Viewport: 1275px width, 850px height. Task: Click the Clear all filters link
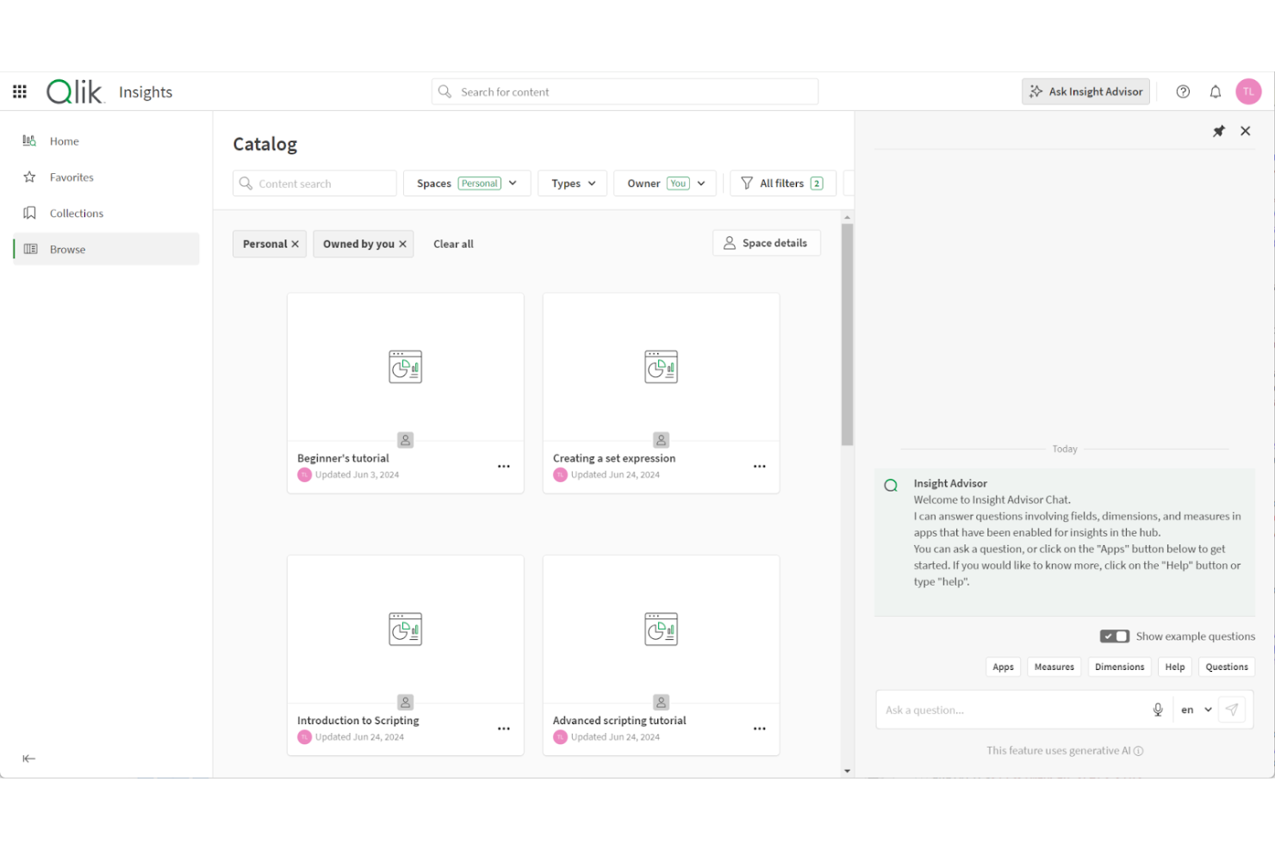[x=453, y=244]
